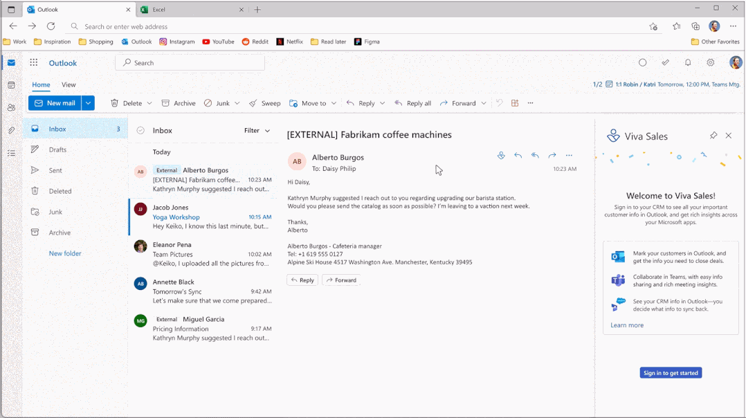
Task: Click Junk in the ribbon
Action: pos(217,103)
